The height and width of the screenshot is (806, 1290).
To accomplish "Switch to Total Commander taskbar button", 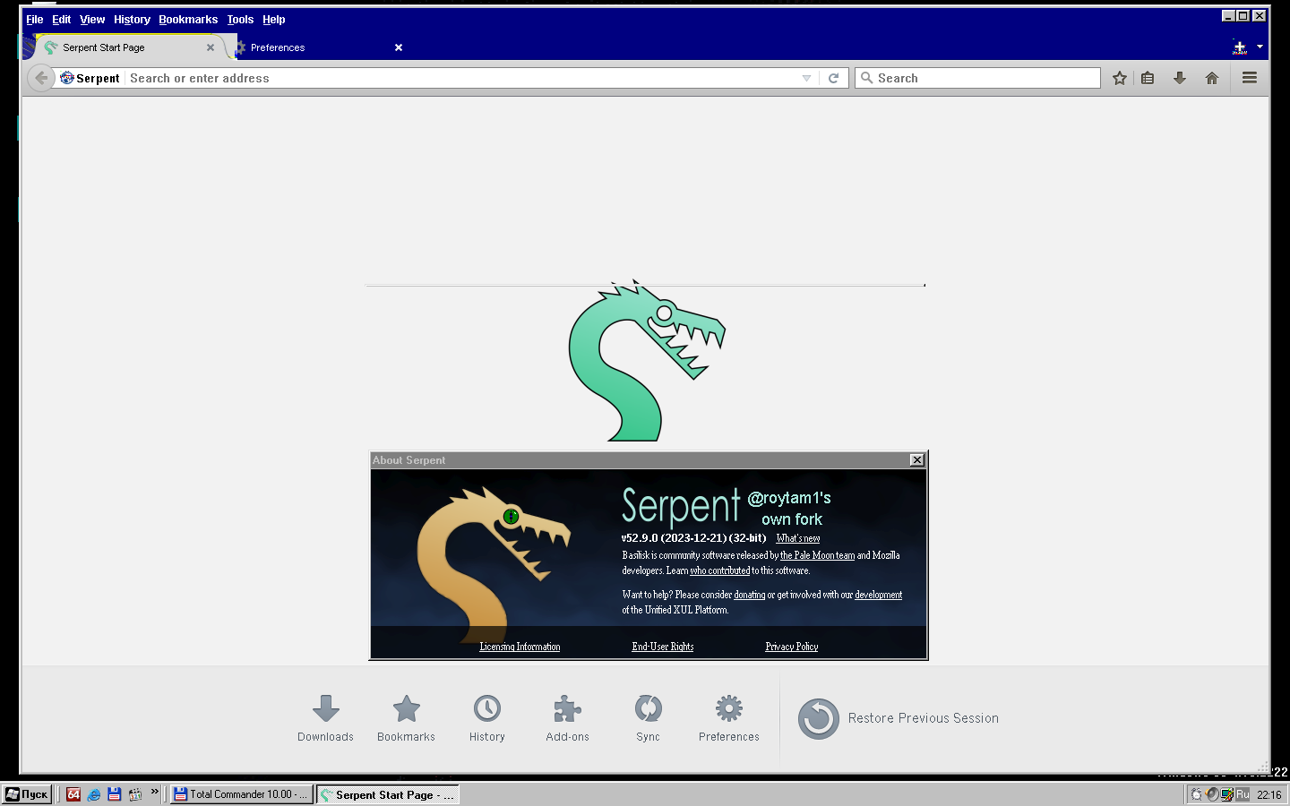I will click(241, 794).
